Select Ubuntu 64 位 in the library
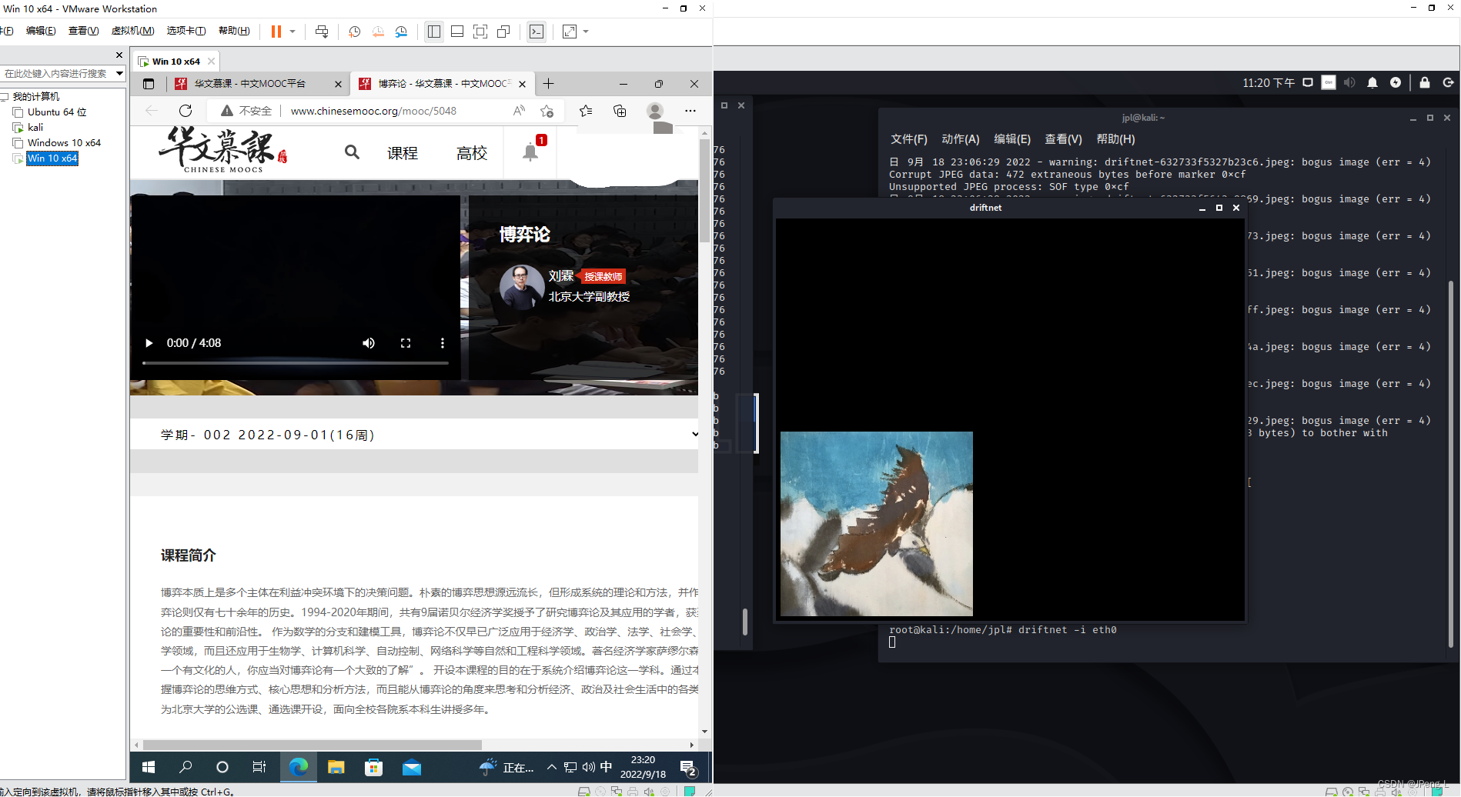1461x797 pixels. click(57, 112)
